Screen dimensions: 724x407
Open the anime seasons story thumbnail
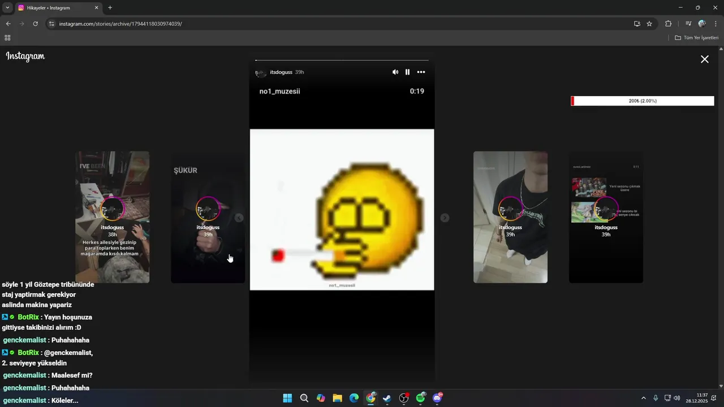coord(606,217)
